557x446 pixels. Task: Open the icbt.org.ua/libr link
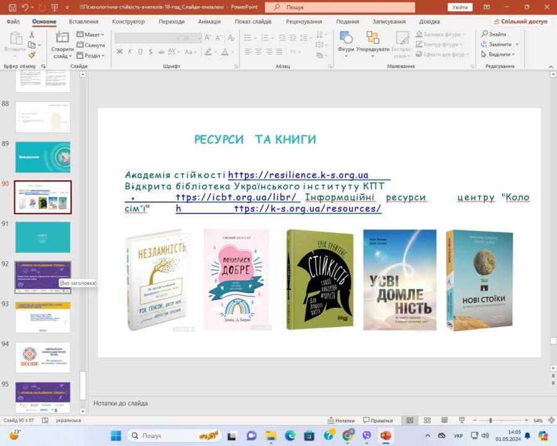pos(236,197)
